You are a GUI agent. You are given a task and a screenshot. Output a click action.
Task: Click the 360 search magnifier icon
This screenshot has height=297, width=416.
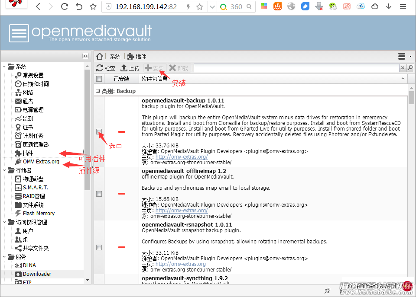pos(249,6)
